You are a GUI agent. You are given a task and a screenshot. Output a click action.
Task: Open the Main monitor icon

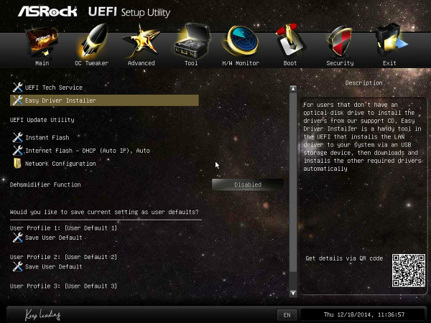point(42,41)
